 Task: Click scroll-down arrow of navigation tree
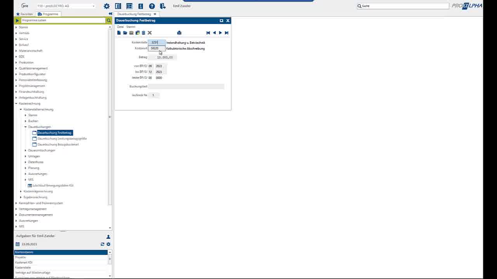click(110, 228)
